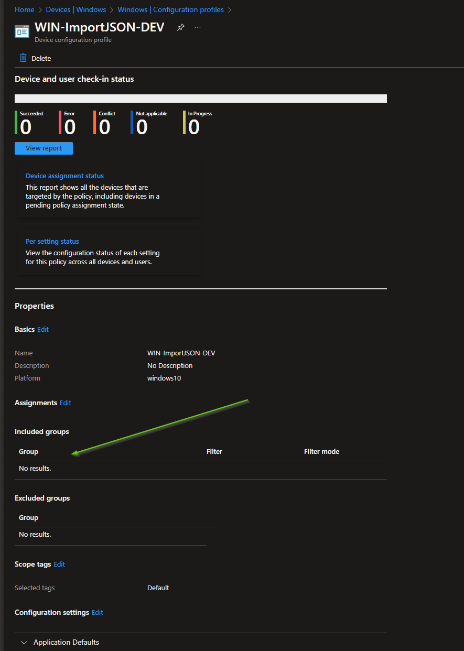
Task: Open Windows | Configuration profiles breadcrumb
Action: point(170,9)
